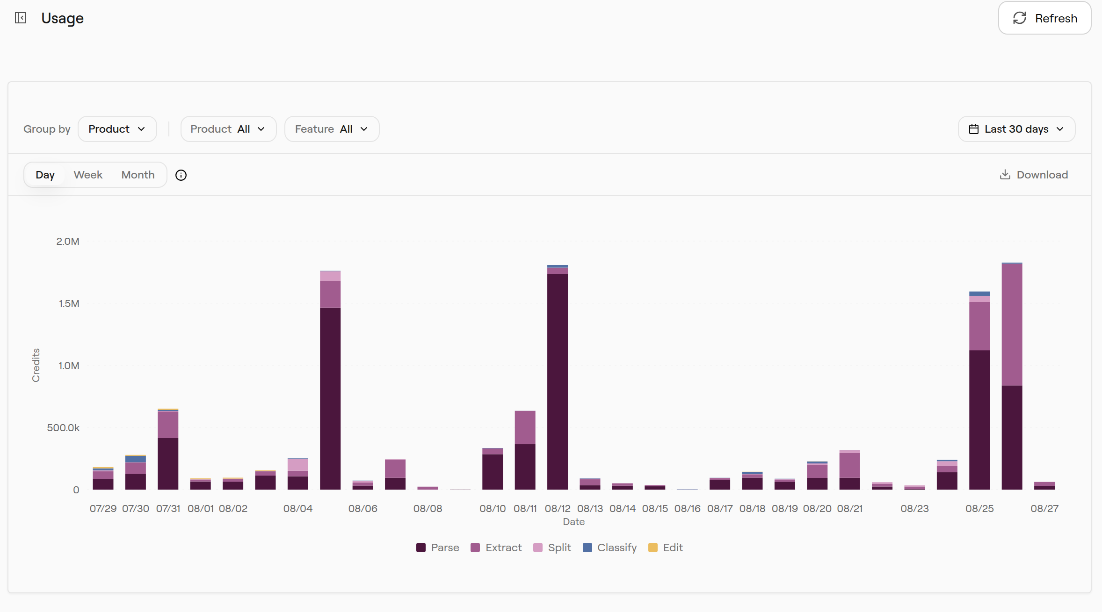The image size is (1102, 612).
Task: Click the Edit legend yellow swatch
Action: coord(653,548)
